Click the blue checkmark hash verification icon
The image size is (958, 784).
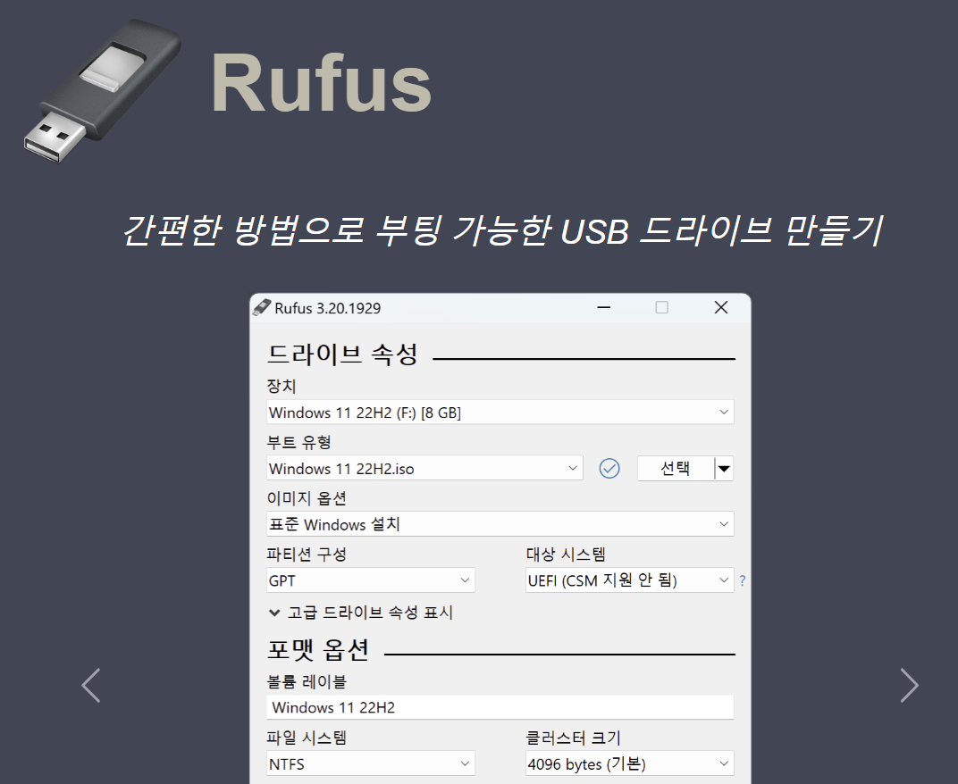[609, 468]
